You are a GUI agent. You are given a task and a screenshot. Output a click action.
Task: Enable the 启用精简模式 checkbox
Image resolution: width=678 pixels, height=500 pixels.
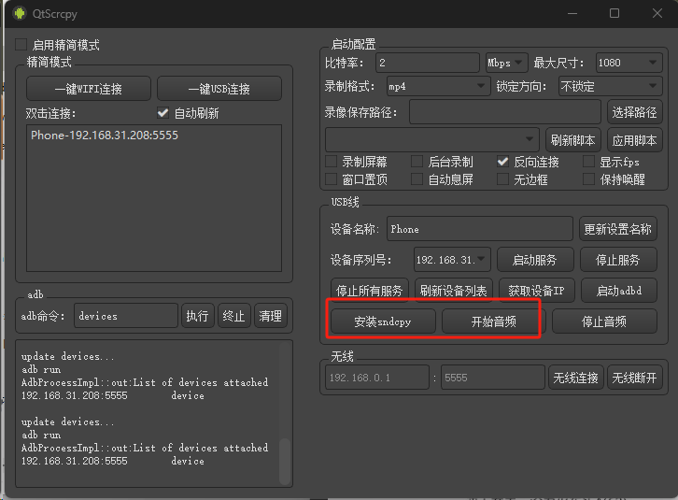[21, 45]
